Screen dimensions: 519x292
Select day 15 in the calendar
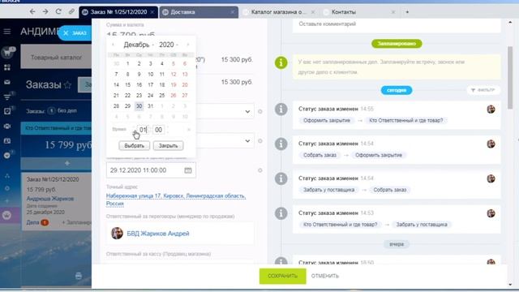pos(127,84)
